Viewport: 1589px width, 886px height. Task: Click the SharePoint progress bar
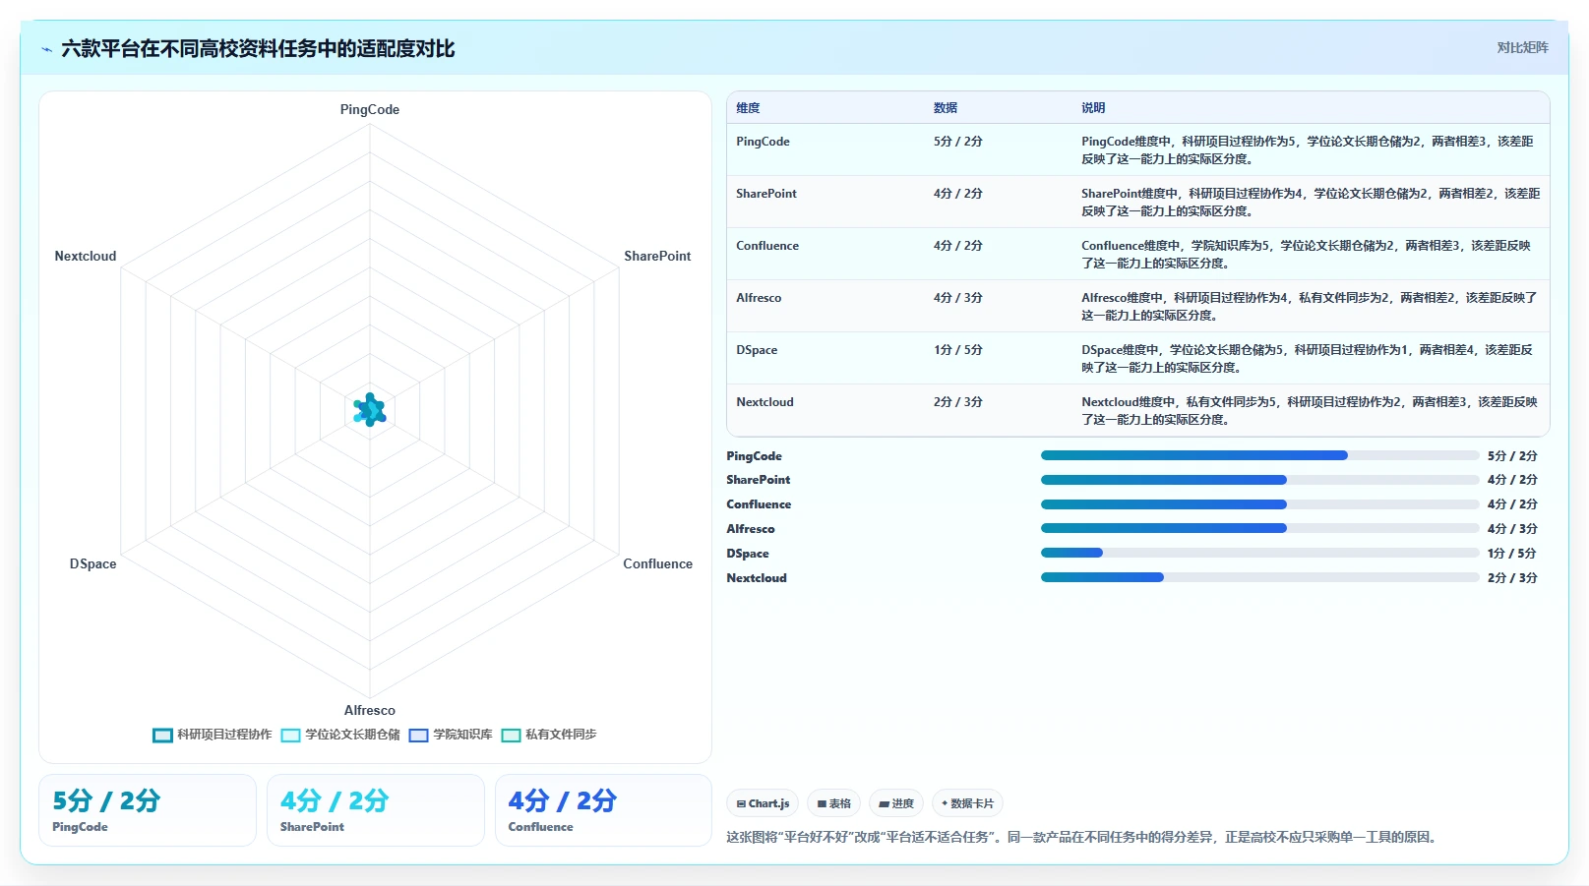tap(1260, 480)
